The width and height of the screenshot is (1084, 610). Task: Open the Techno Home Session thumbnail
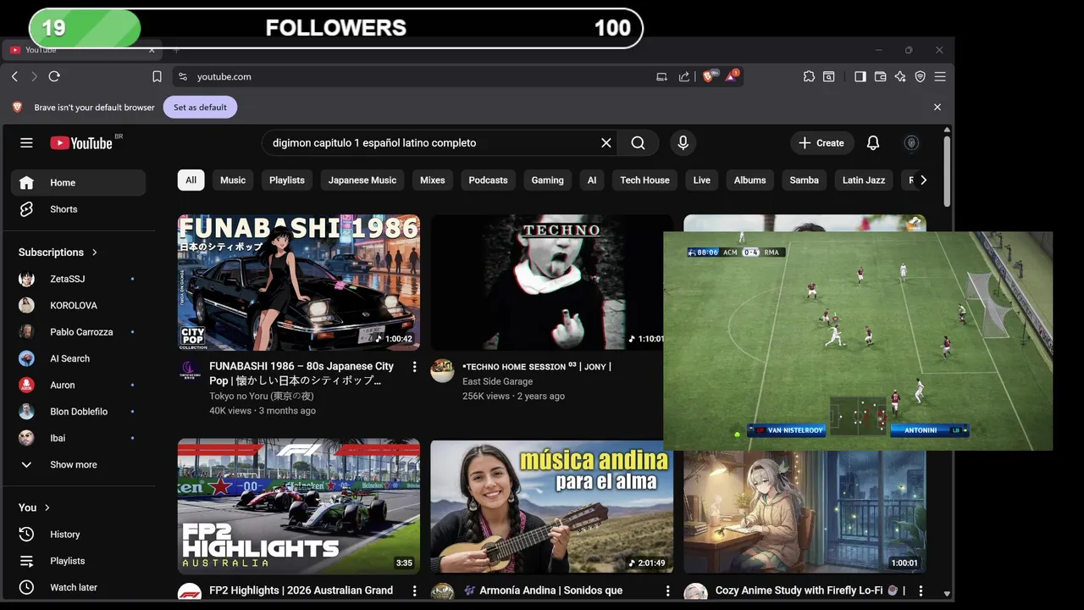pos(552,282)
